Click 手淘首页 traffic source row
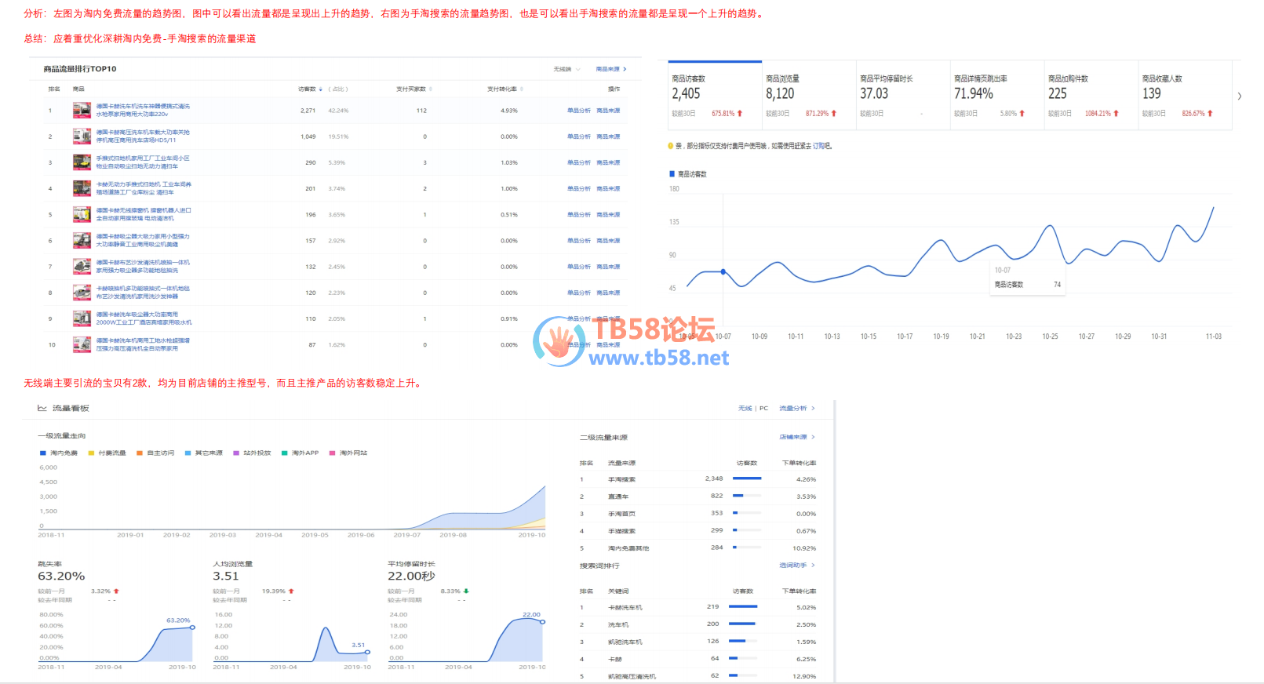 click(x=698, y=513)
